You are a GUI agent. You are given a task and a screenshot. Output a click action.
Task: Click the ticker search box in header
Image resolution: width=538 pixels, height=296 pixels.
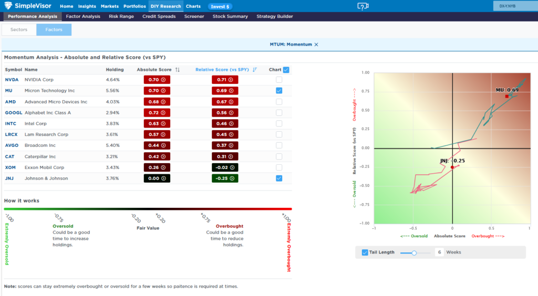pos(515,6)
